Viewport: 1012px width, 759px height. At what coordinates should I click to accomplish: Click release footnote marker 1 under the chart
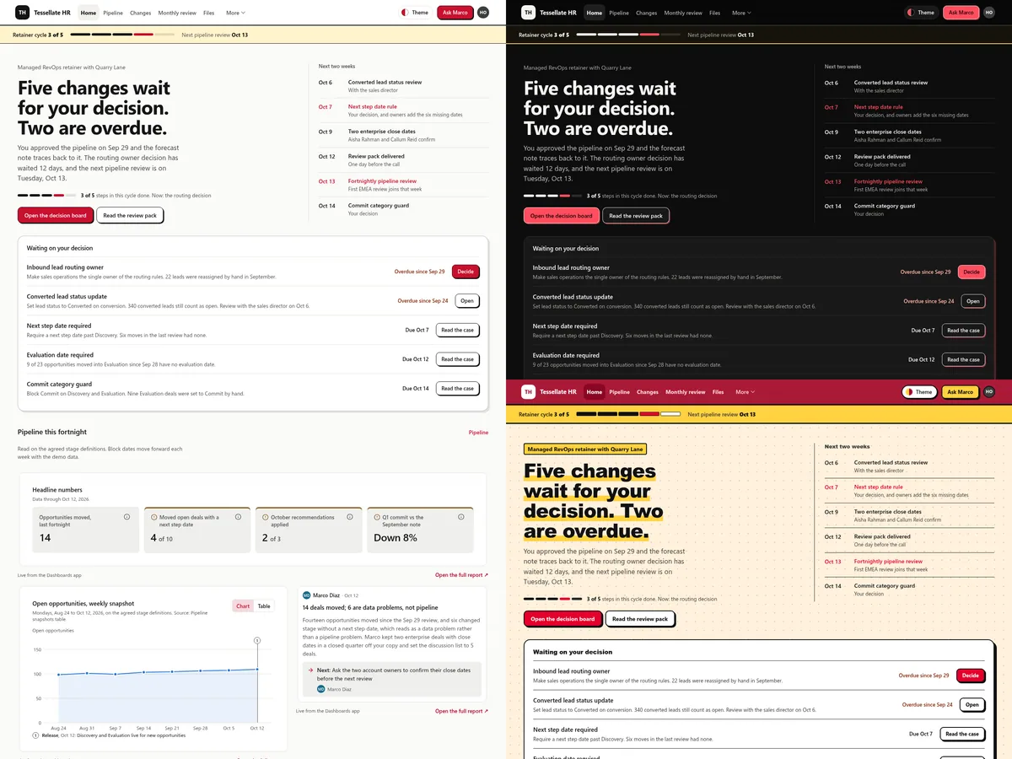pyautogui.click(x=35, y=735)
